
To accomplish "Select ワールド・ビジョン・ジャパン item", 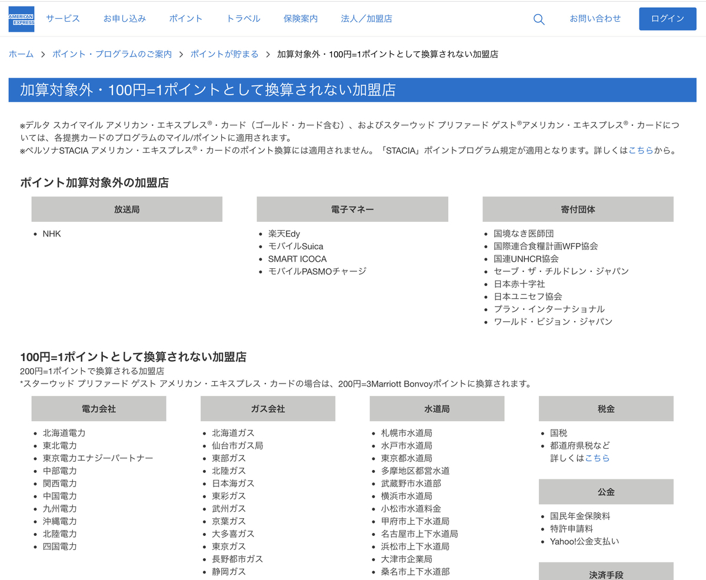I will 553,322.
